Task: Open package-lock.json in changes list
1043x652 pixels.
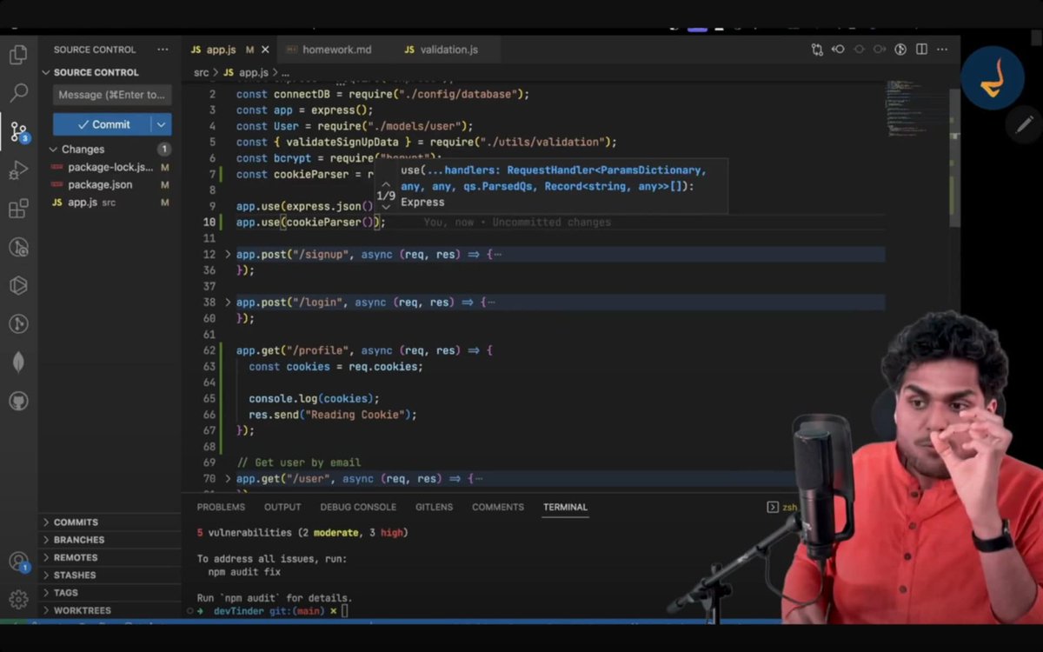Action: point(109,167)
